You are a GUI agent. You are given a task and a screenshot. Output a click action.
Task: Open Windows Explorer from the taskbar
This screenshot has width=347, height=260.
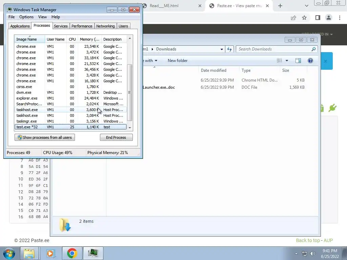[29, 253]
